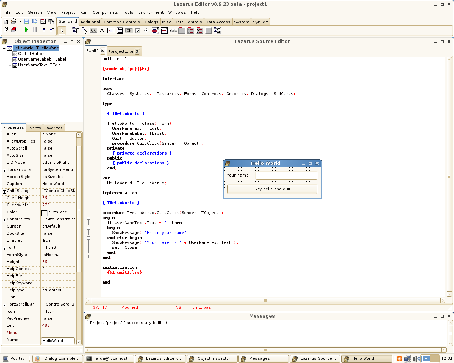Open the Project menu
The width and height of the screenshot is (454, 363).
68,12
